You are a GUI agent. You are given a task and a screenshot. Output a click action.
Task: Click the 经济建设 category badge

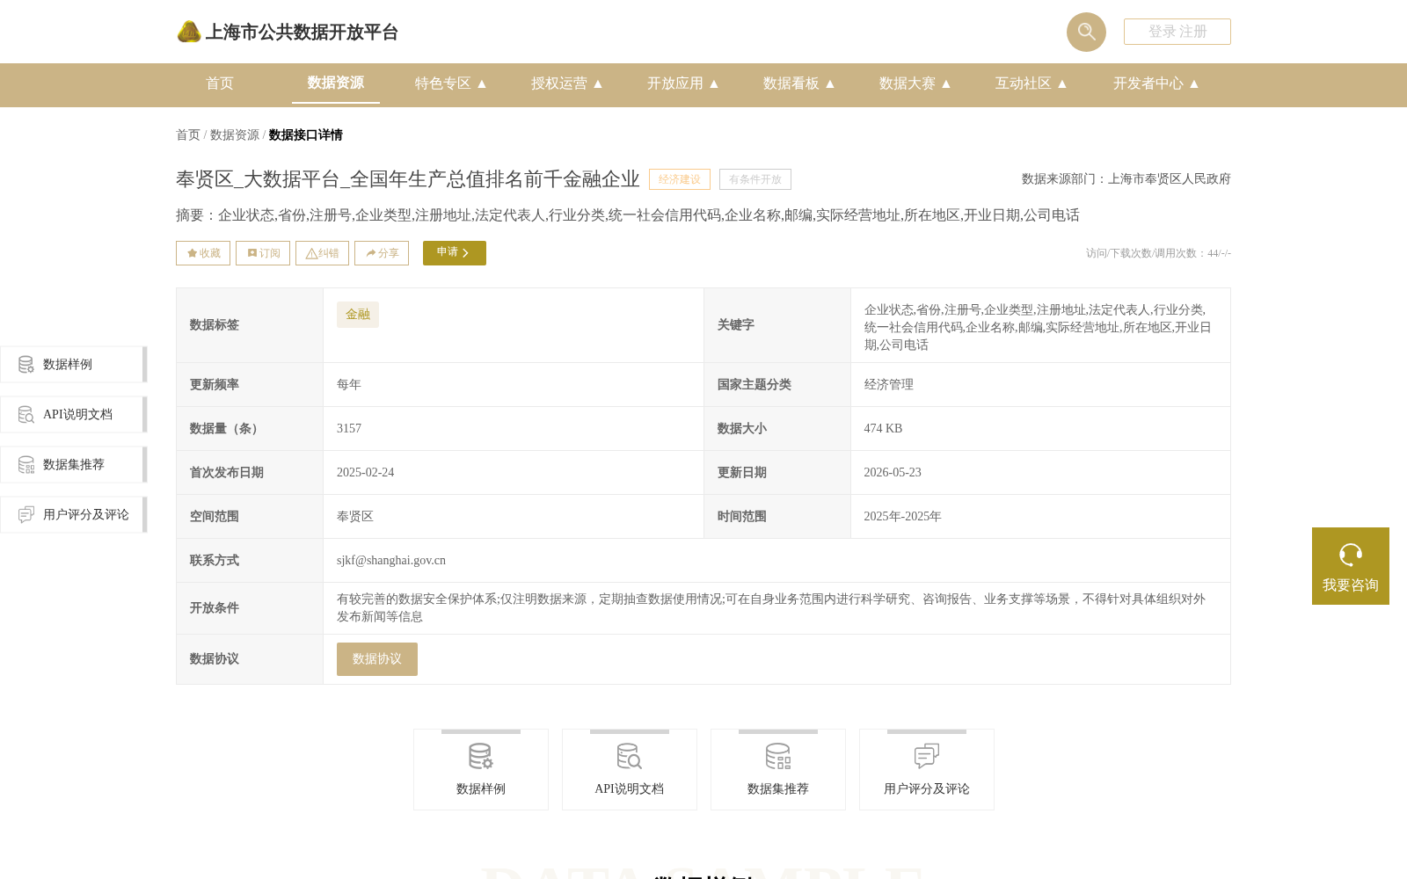(680, 179)
